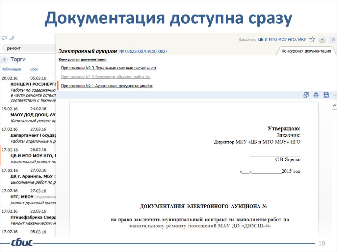The image size is (337, 252).
Task: Open the round dropdown arrow beside the star
Action: coord(323,39)
